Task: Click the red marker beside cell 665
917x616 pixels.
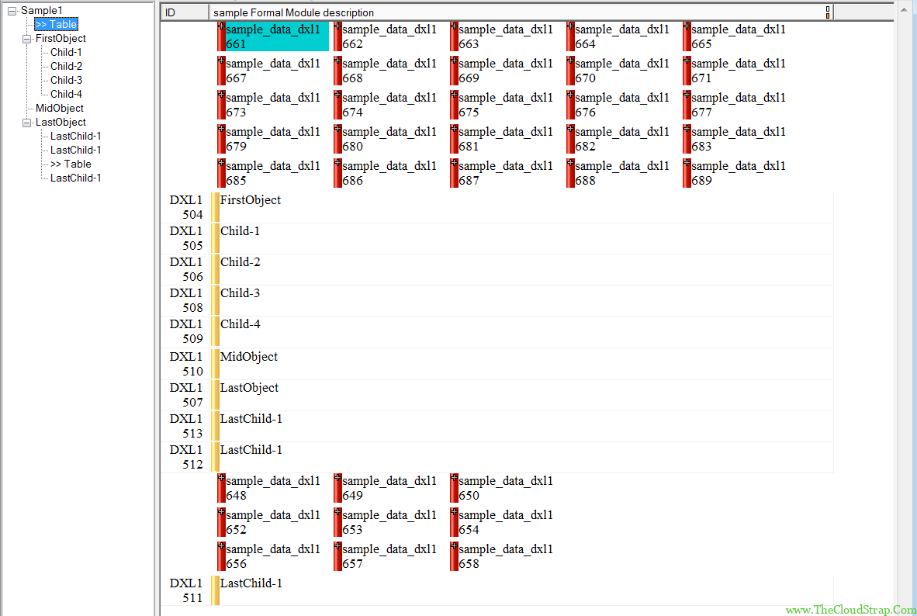Action: pos(687,36)
